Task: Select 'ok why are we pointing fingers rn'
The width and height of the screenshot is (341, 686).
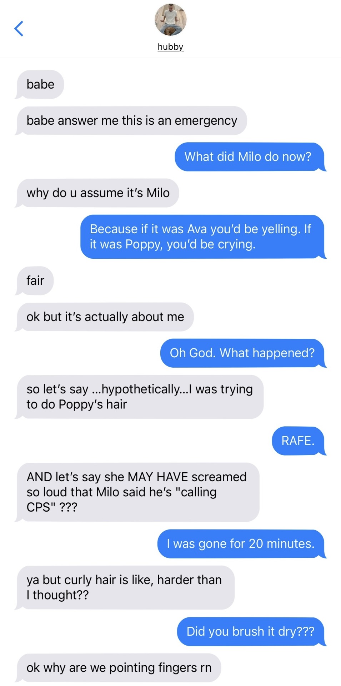Action: click(x=119, y=668)
